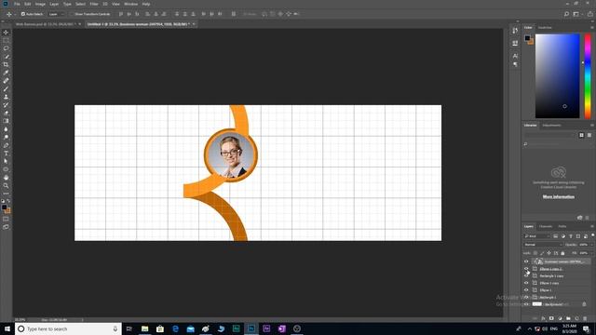Click the foreground color swatch in Color panel
The image size is (596, 335).
[527, 38]
